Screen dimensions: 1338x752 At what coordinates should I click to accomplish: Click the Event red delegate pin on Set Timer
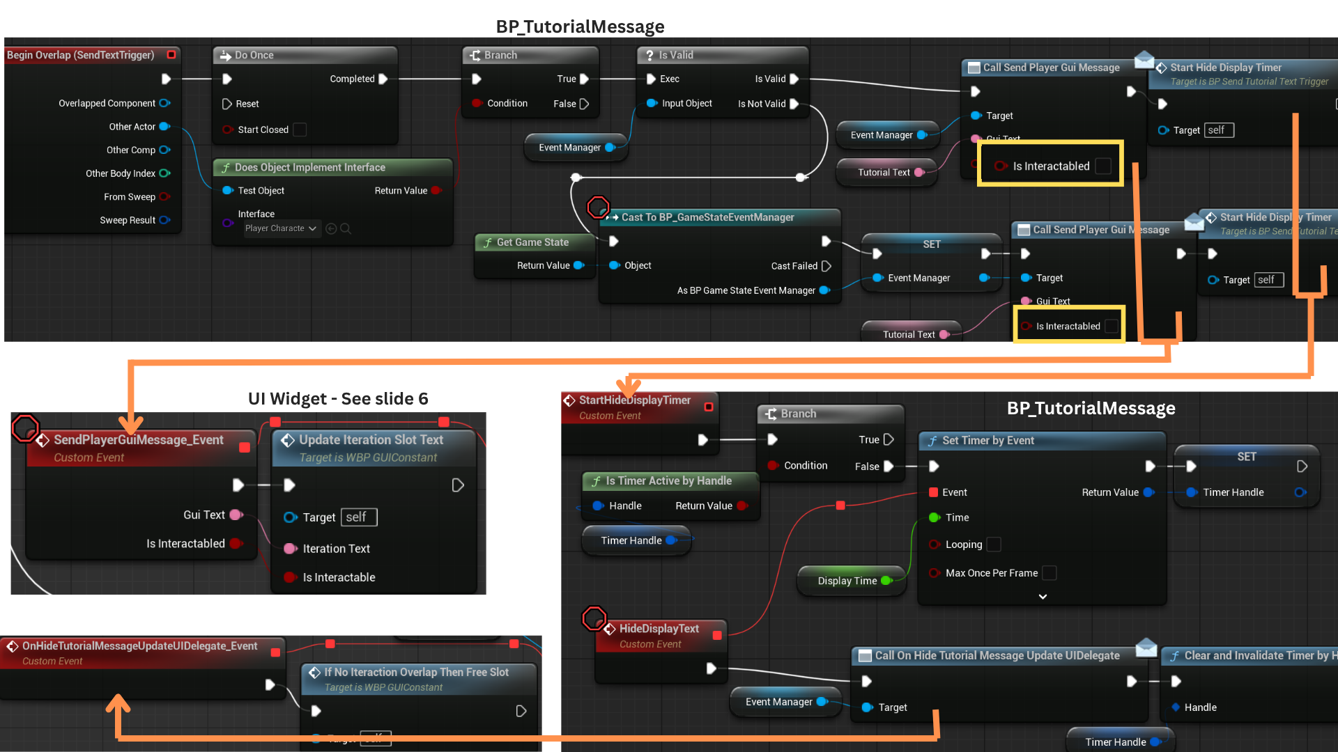coord(933,492)
